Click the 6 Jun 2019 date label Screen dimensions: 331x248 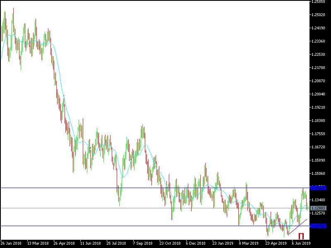click(x=301, y=243)
